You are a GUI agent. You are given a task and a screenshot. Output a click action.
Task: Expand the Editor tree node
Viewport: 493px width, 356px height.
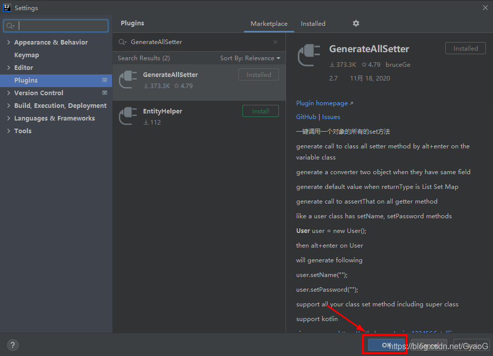(x=9, y=67)
